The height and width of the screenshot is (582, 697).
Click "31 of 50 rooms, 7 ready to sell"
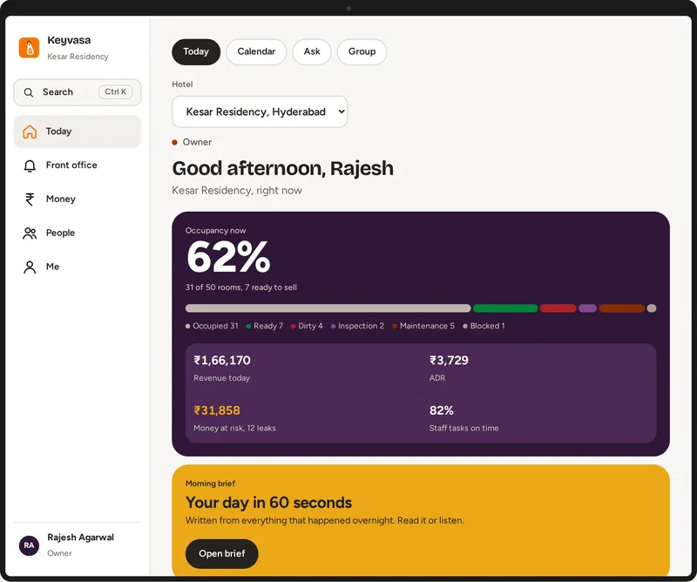241,288
